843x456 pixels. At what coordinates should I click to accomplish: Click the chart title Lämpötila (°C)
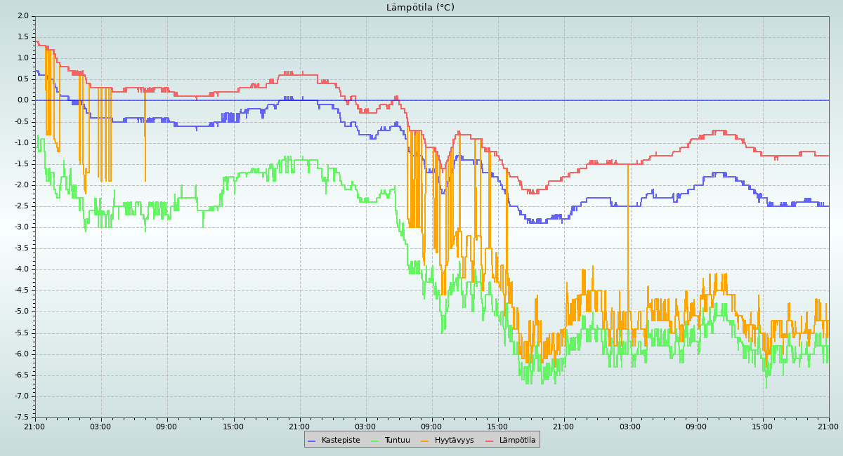(420, 8)
